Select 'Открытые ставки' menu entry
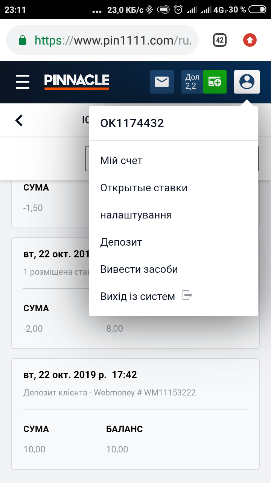 pos(144,188)
